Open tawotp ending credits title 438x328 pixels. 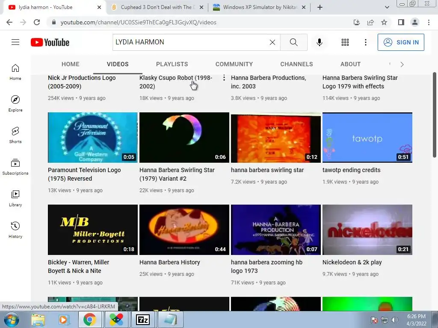click(x=352, y=170)
